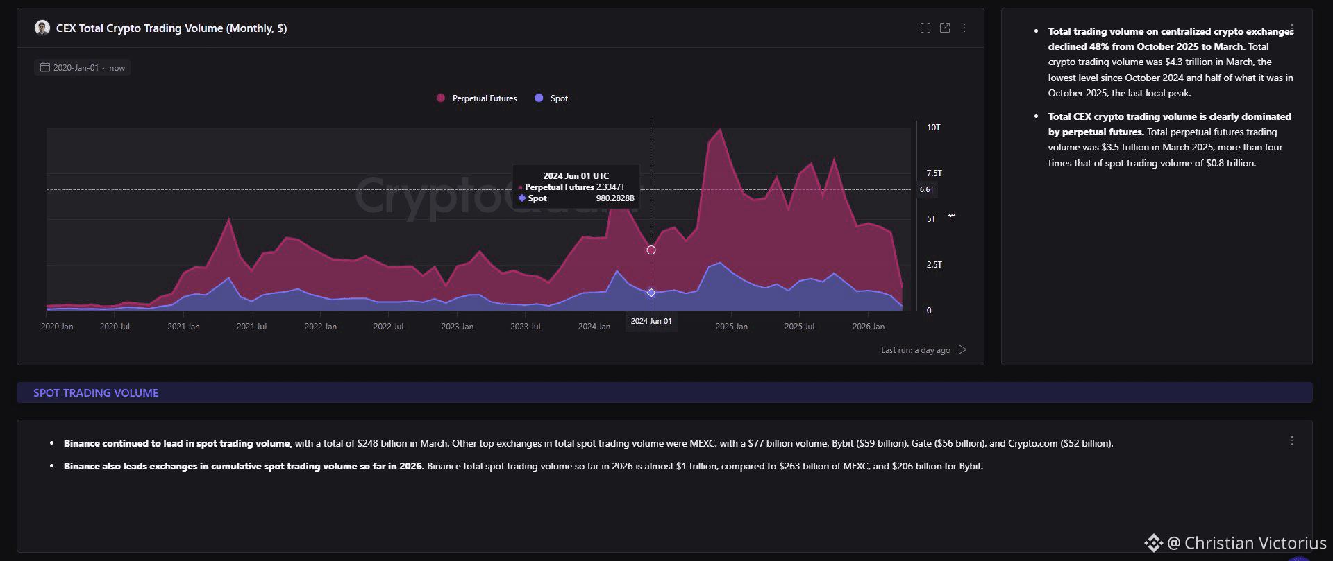Open the 2020-Jan-01 ~ now date range picker
Screen dimensions: 1333x561
(x=83, y=67)
